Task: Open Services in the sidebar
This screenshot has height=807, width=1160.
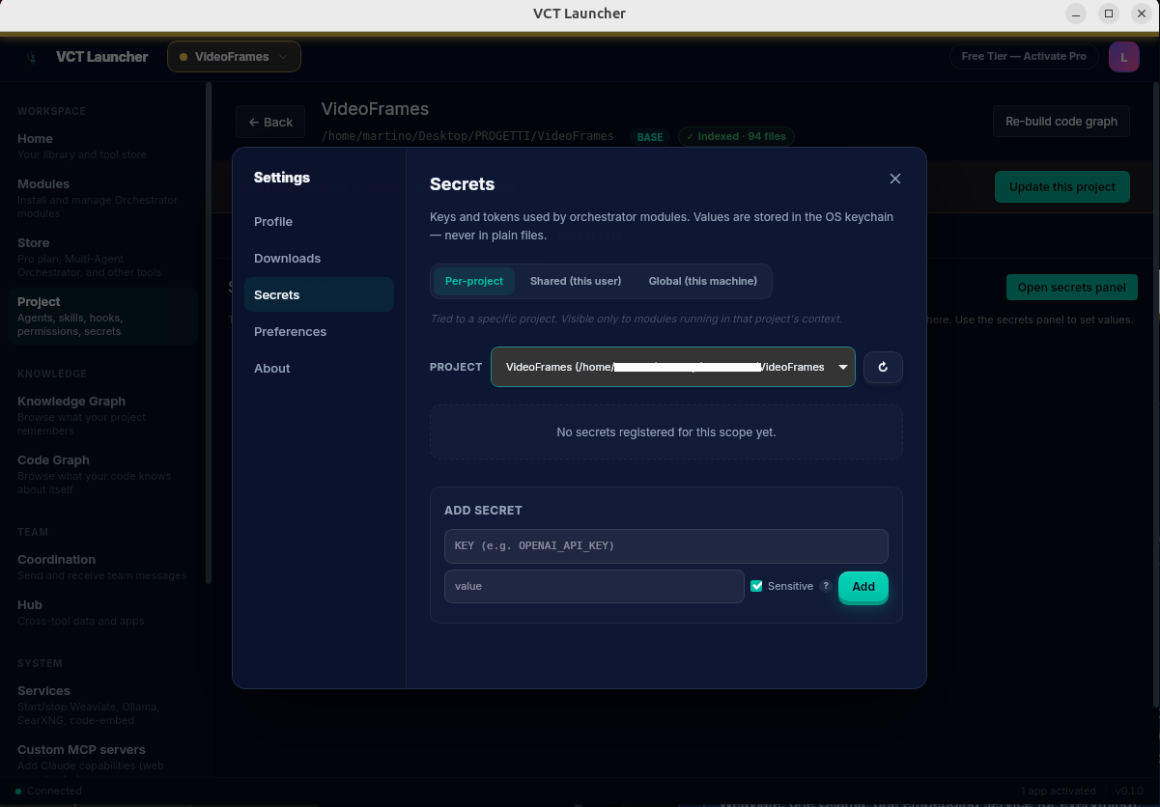Action: [x=101, y=705]
